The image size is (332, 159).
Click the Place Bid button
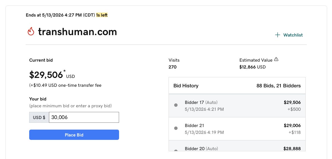[74, 135]
